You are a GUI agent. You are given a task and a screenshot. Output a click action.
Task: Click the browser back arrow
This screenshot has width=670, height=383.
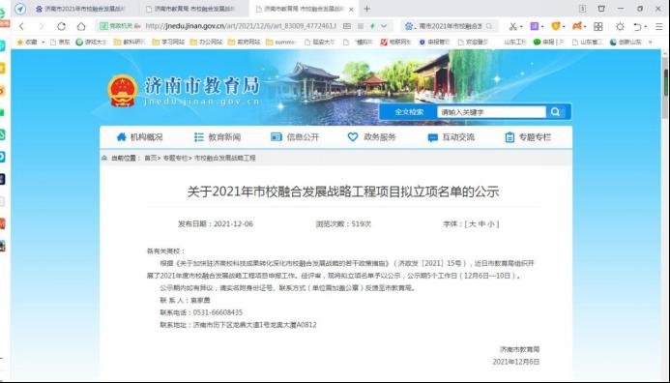click(22, 26)
